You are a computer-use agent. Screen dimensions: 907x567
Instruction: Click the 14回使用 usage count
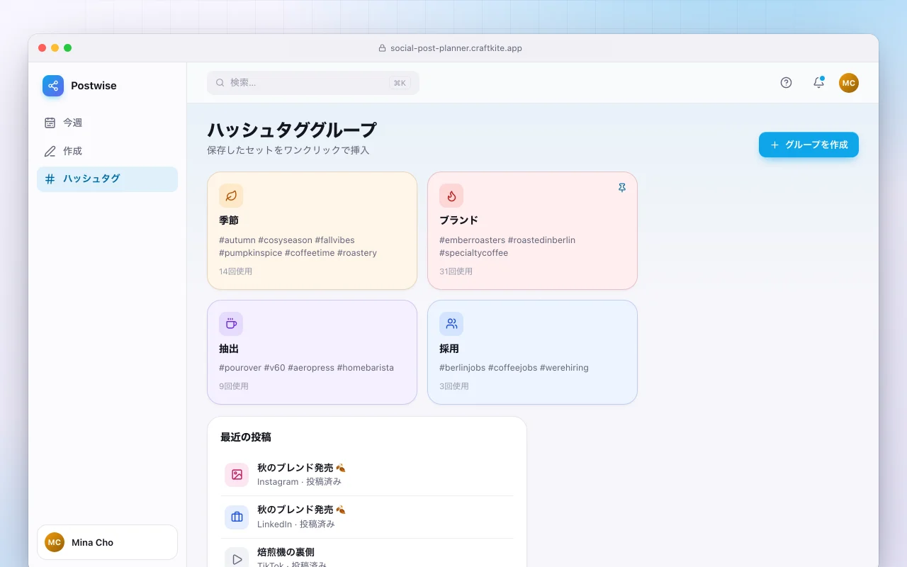coord(235,271)
